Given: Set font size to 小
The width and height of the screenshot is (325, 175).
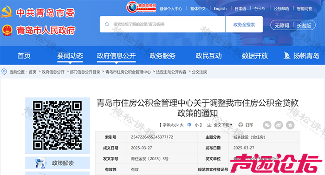Looking at the screenshot, I should 196,125.
